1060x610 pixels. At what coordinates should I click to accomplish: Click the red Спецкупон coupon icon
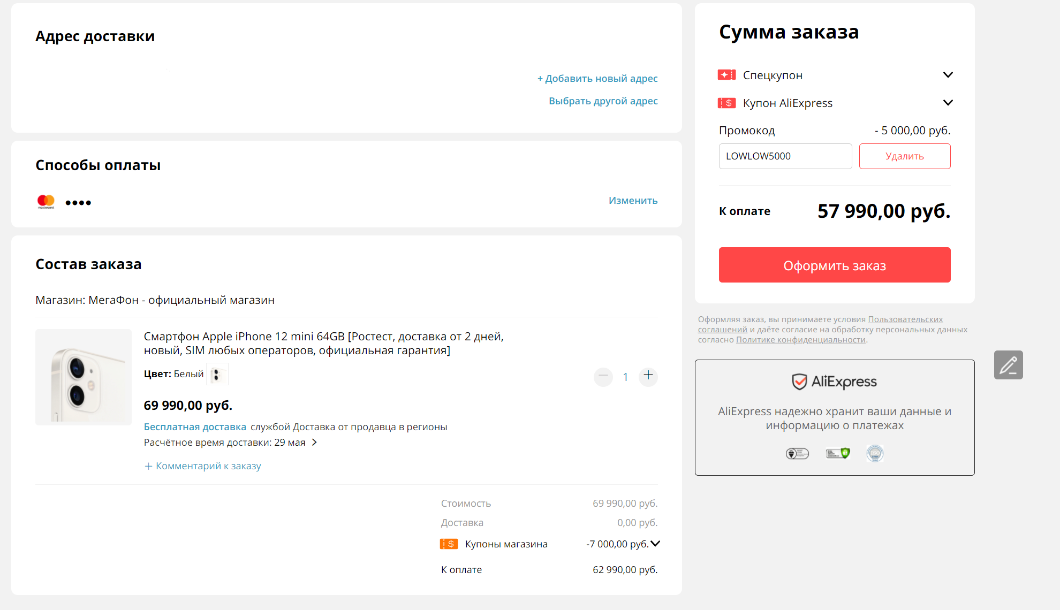(x=726, y=75)
